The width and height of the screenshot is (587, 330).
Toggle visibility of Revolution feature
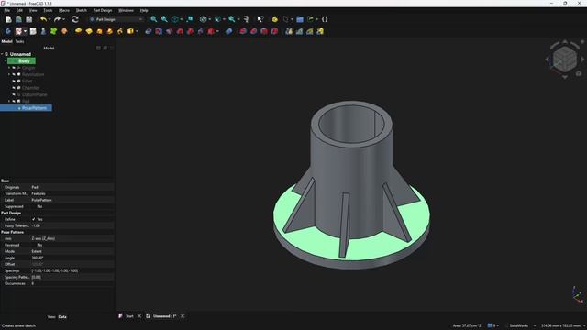pyautogui.click(x=14, y=74)
